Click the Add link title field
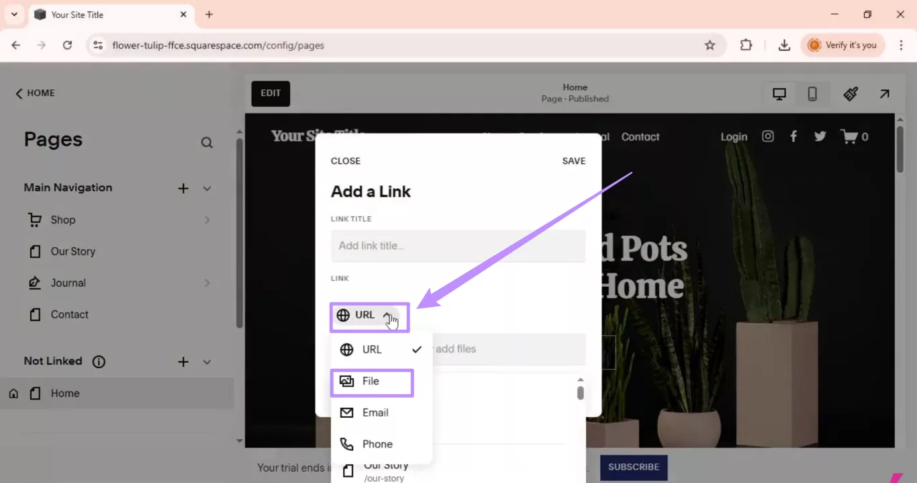917x483 pixels. [458, 246]
